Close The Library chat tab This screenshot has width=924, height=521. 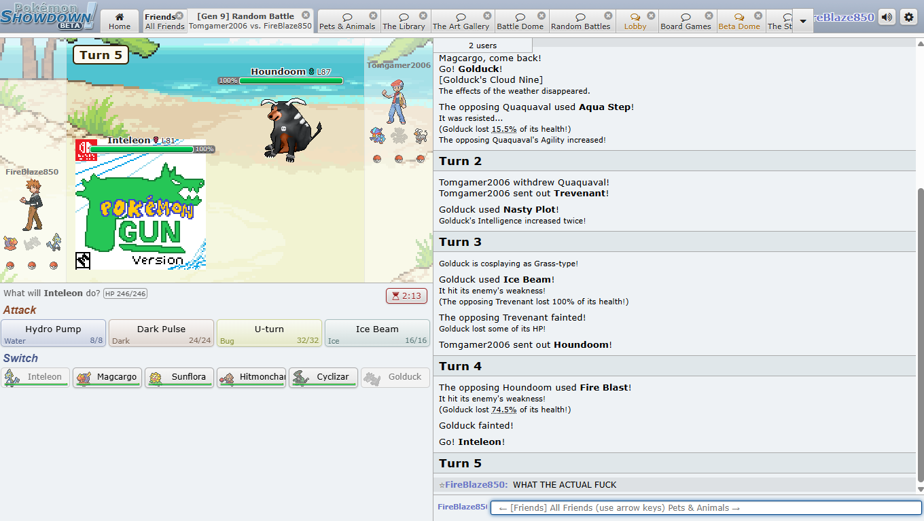[423, 15]
